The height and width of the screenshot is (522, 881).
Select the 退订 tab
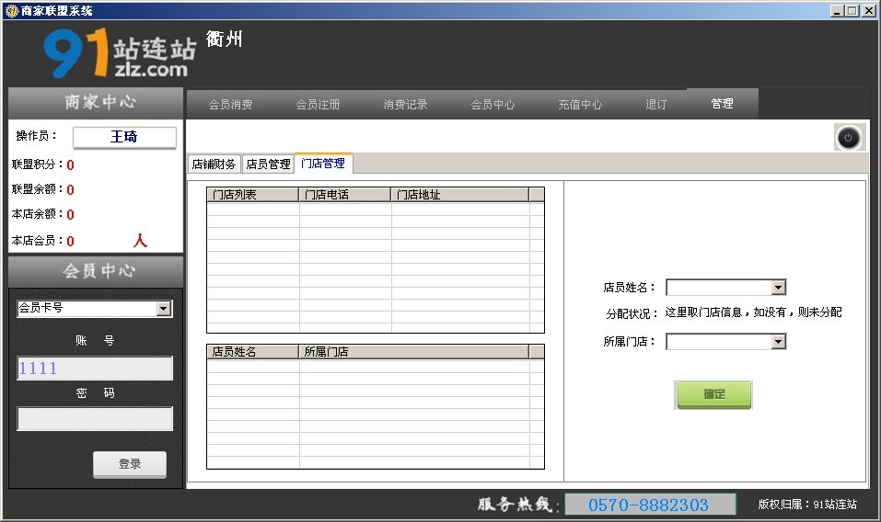pyautogui.click(x=655, y=104)
